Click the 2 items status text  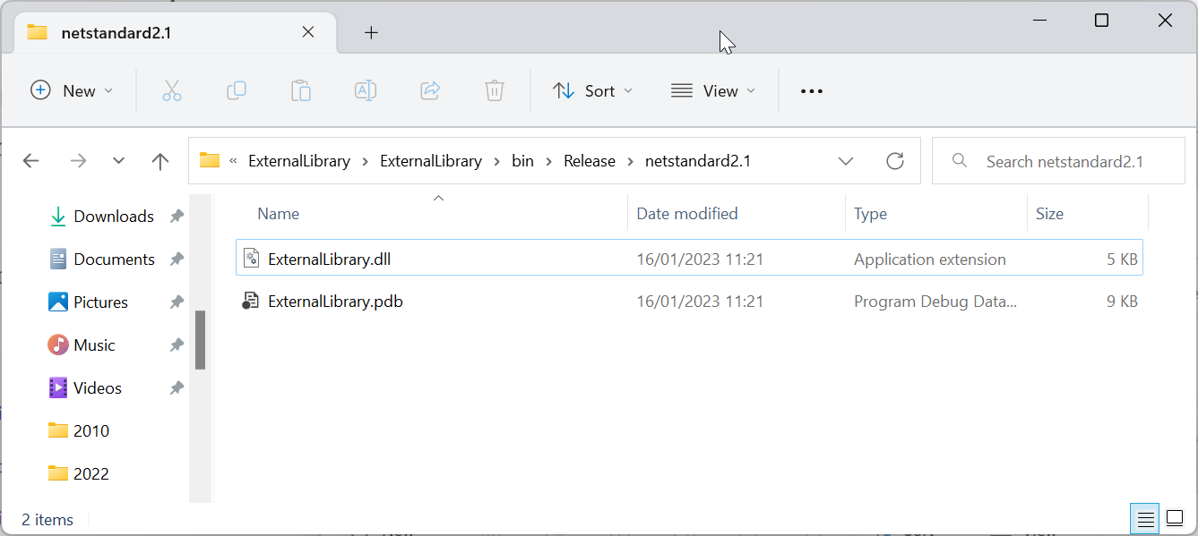coord(47,519)
